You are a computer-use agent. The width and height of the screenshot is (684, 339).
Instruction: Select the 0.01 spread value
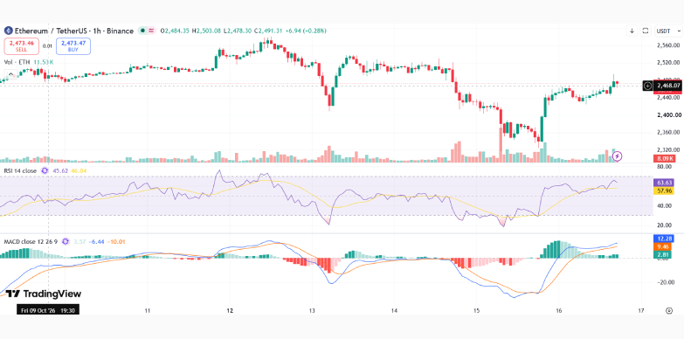pyautogui.click(x=47, y=45)
